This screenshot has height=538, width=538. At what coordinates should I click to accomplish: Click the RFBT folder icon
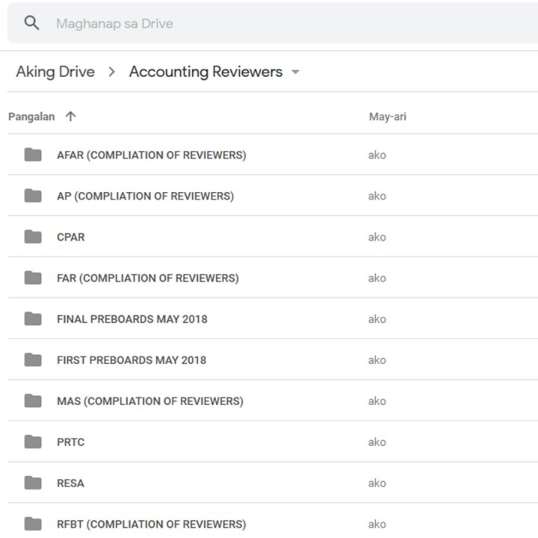[33, 524]
